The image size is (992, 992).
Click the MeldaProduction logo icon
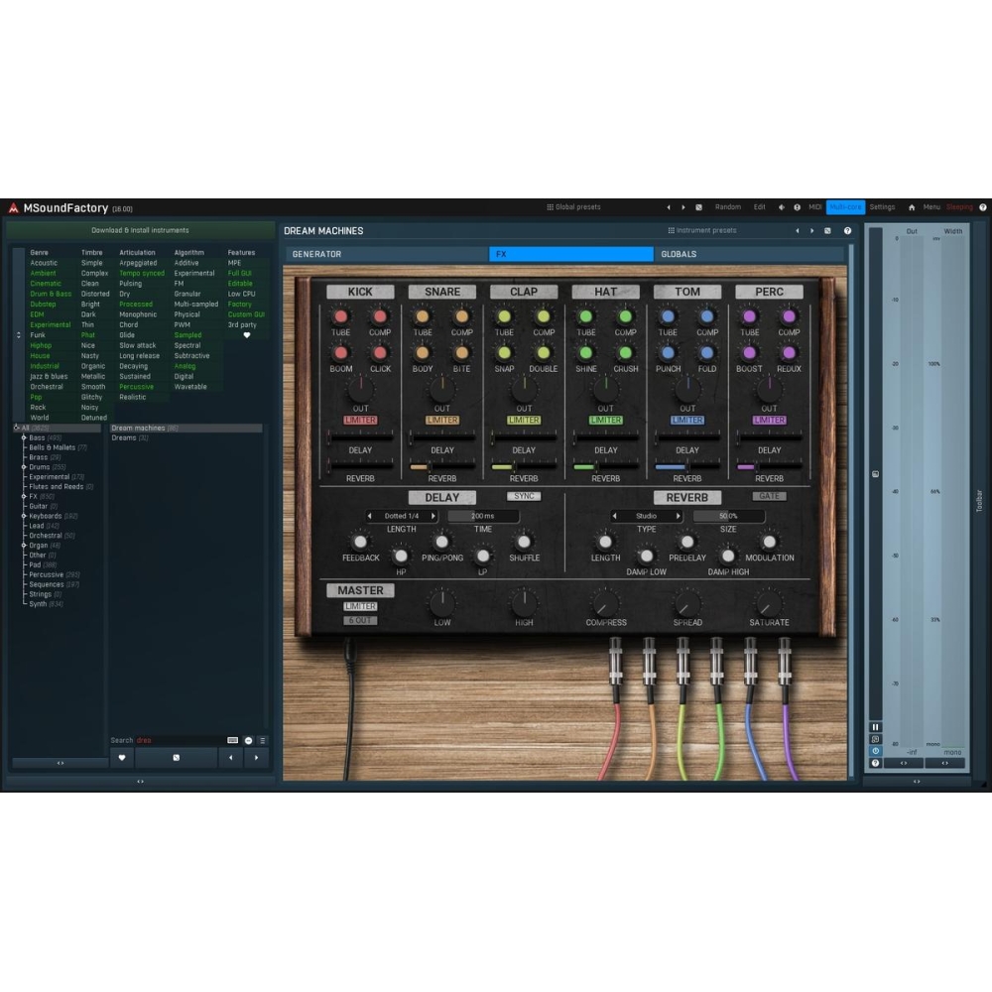(13, 207)
